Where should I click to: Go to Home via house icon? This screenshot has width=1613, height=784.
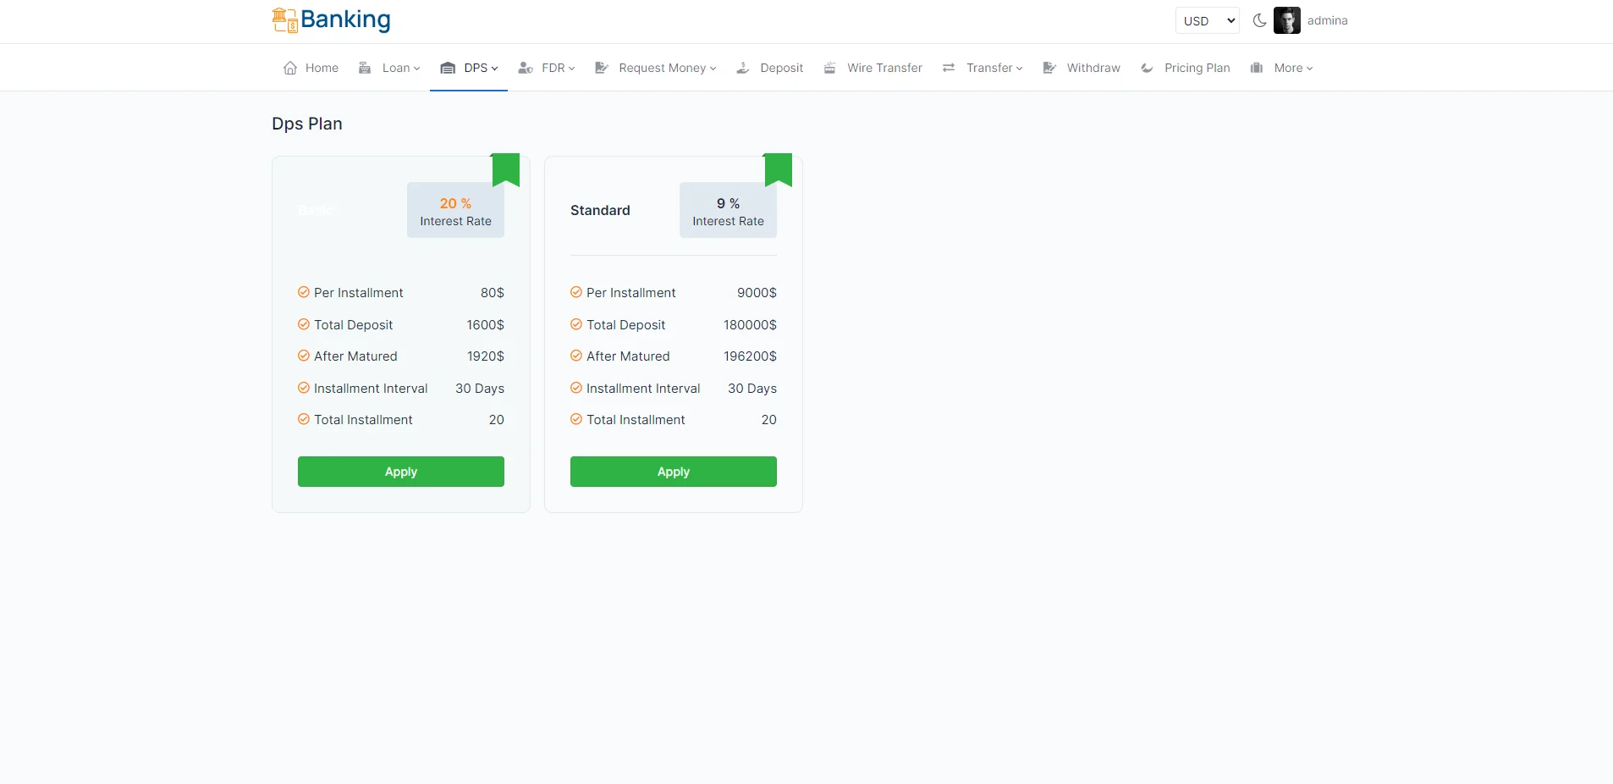[290, 68]
